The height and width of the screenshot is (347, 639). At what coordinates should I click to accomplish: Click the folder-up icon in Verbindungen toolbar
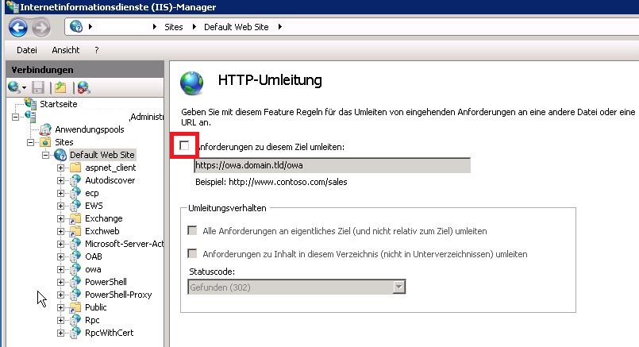tap(60, 87)
